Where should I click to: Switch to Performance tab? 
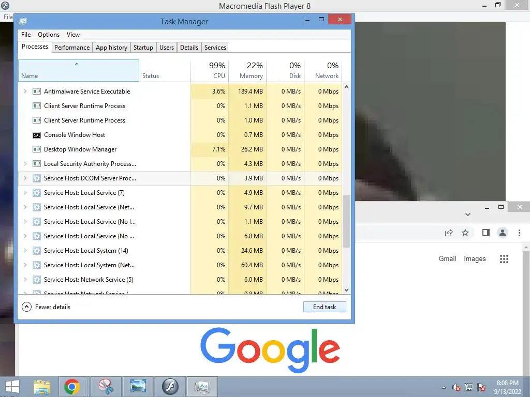[72, 47]
